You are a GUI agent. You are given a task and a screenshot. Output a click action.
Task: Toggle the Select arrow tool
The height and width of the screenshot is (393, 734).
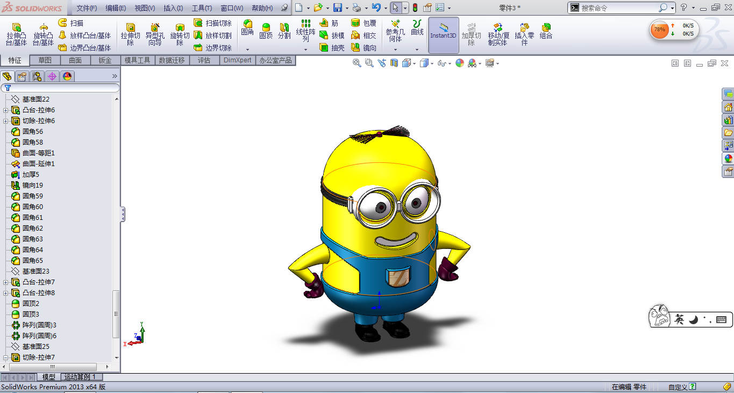click(395, 8)
